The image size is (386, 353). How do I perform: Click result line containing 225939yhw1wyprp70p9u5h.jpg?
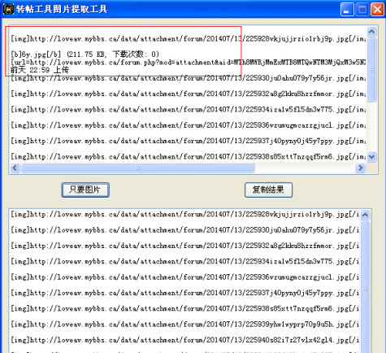(184, 325)
